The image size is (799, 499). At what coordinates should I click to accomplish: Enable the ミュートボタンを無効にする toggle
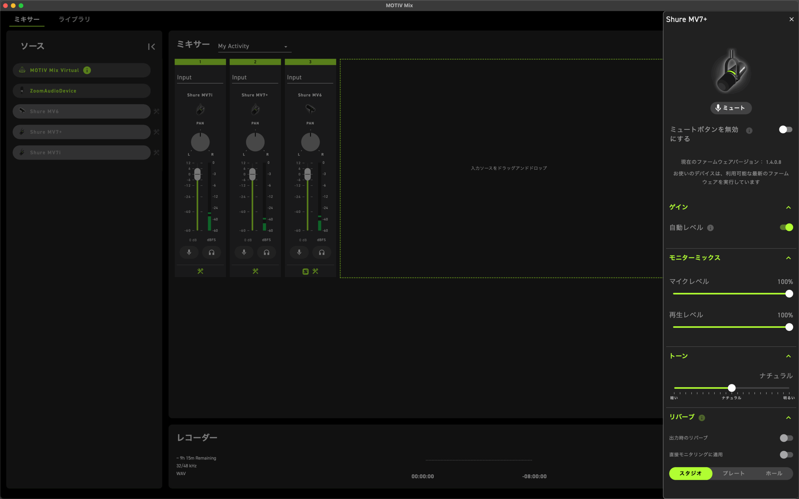pyautogui.click(x=786, y=129)
